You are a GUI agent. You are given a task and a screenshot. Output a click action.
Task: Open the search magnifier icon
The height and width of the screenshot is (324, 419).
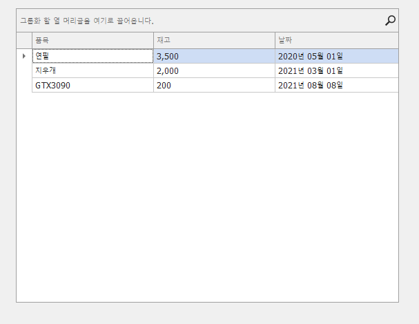[x=390, y=20]
